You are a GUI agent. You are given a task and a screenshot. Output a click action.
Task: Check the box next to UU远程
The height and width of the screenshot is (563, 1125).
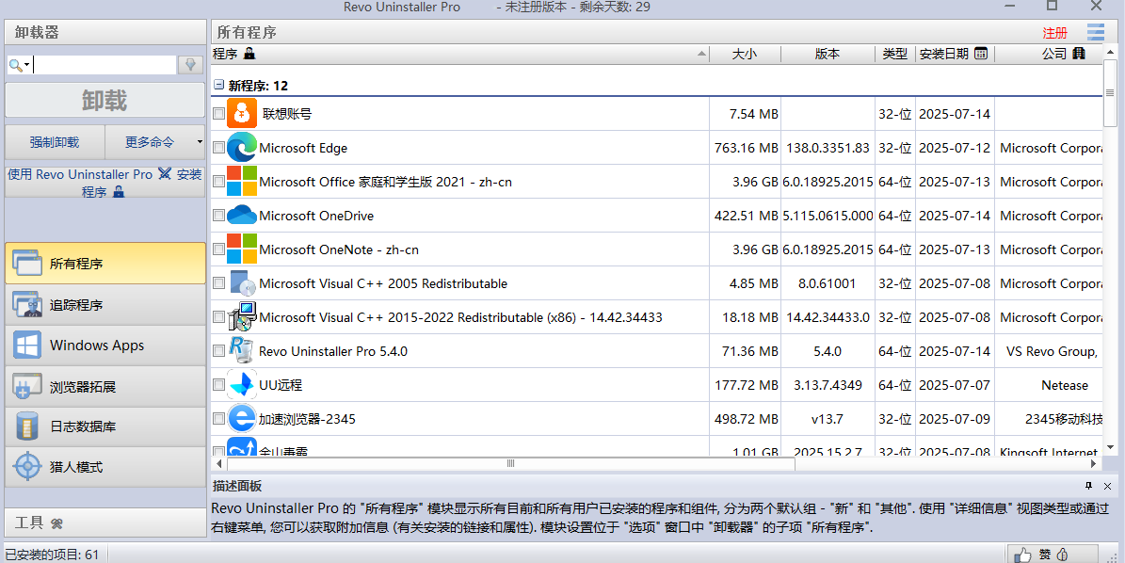pos(218,385)
